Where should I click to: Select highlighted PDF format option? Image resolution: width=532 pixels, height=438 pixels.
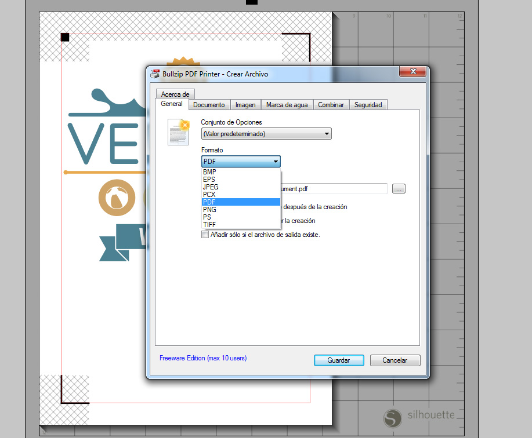(241, 202)
